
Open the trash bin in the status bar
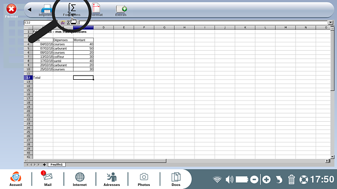click(x=291, y=179)
